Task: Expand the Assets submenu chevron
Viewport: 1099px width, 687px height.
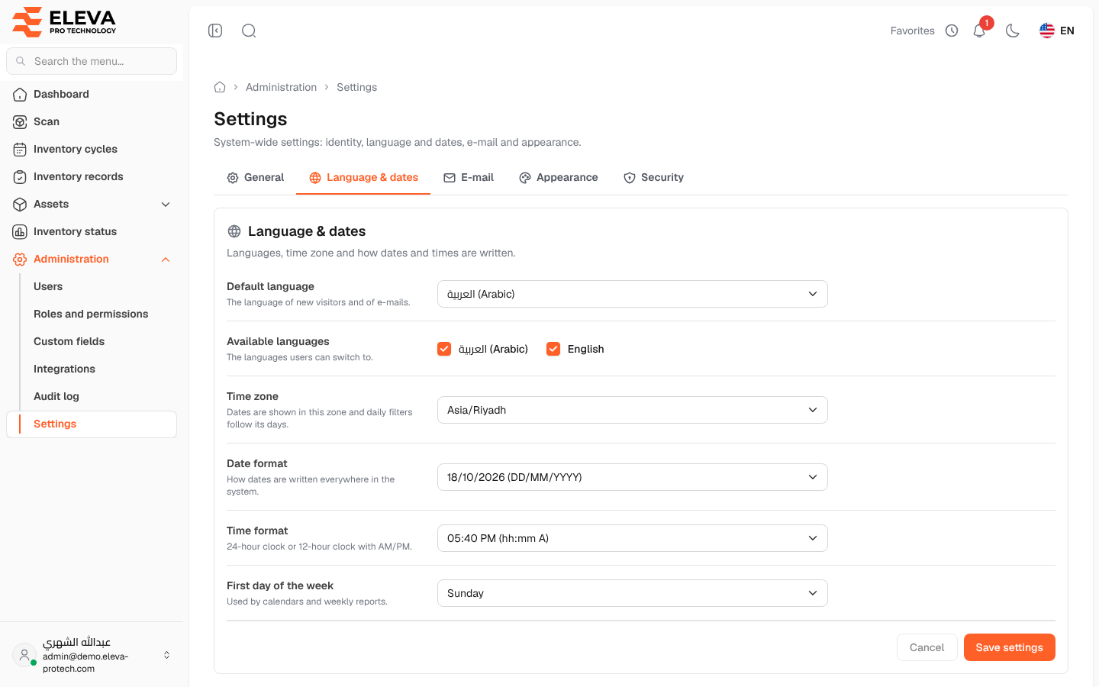Action: tap(166, 205)
